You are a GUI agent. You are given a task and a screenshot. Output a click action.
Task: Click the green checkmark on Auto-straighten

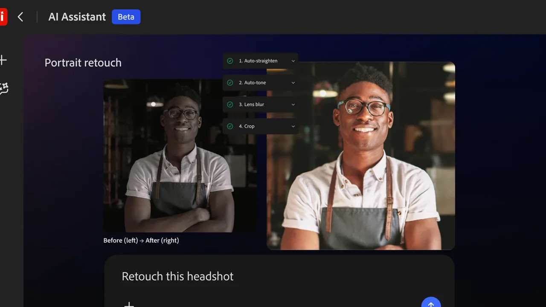(231, 61)
